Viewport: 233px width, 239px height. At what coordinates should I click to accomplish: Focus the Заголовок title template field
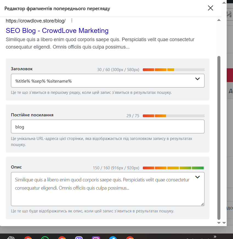(108, 81)
